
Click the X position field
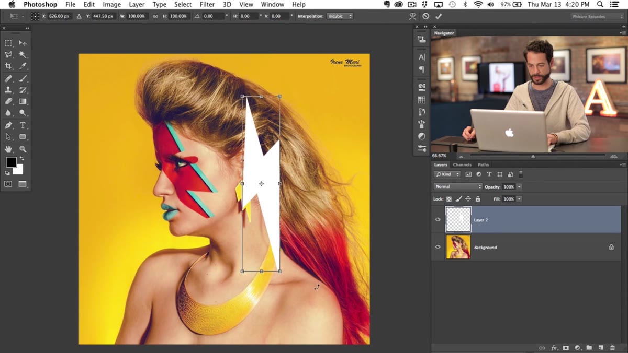tap(59, 16)
